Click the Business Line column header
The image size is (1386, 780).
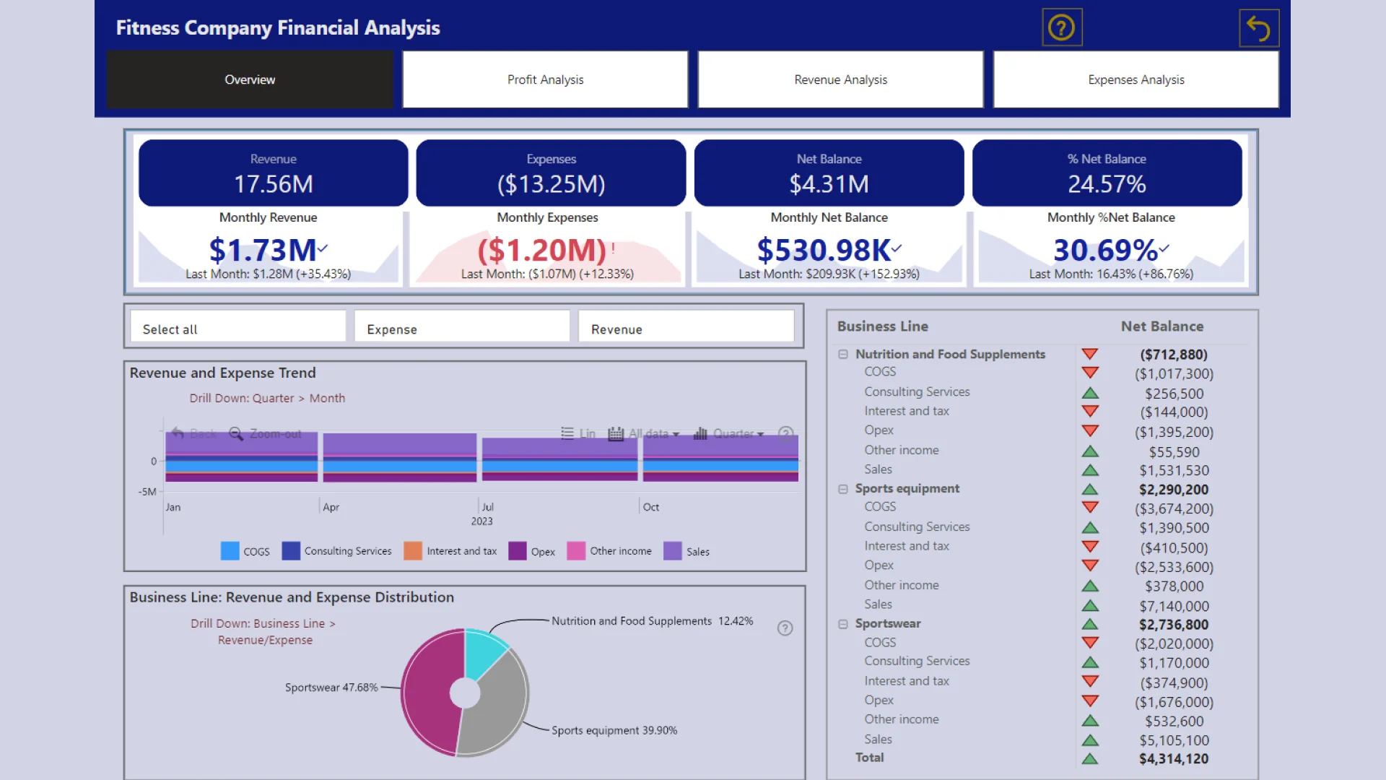(882, 326)
